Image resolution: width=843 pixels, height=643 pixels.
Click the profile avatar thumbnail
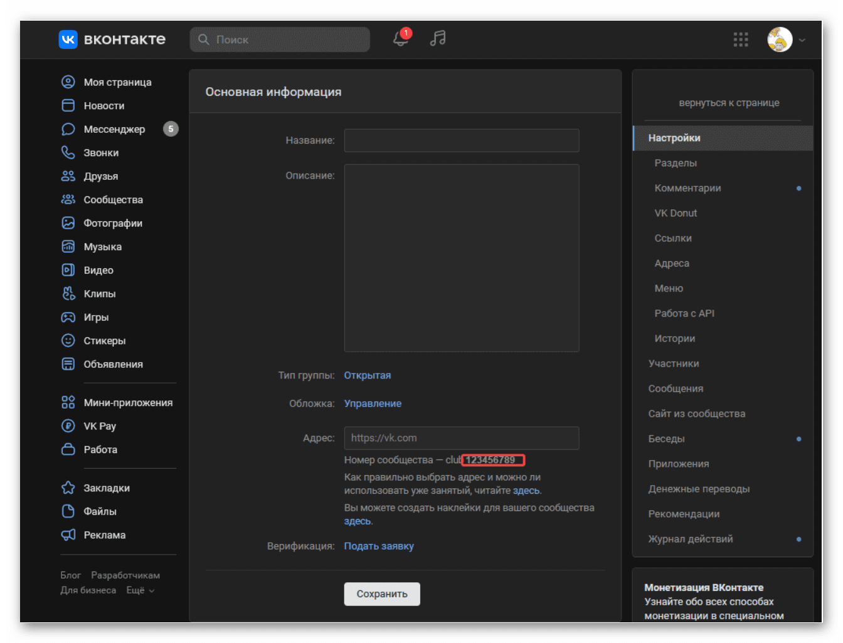click(x=780, y=39)
